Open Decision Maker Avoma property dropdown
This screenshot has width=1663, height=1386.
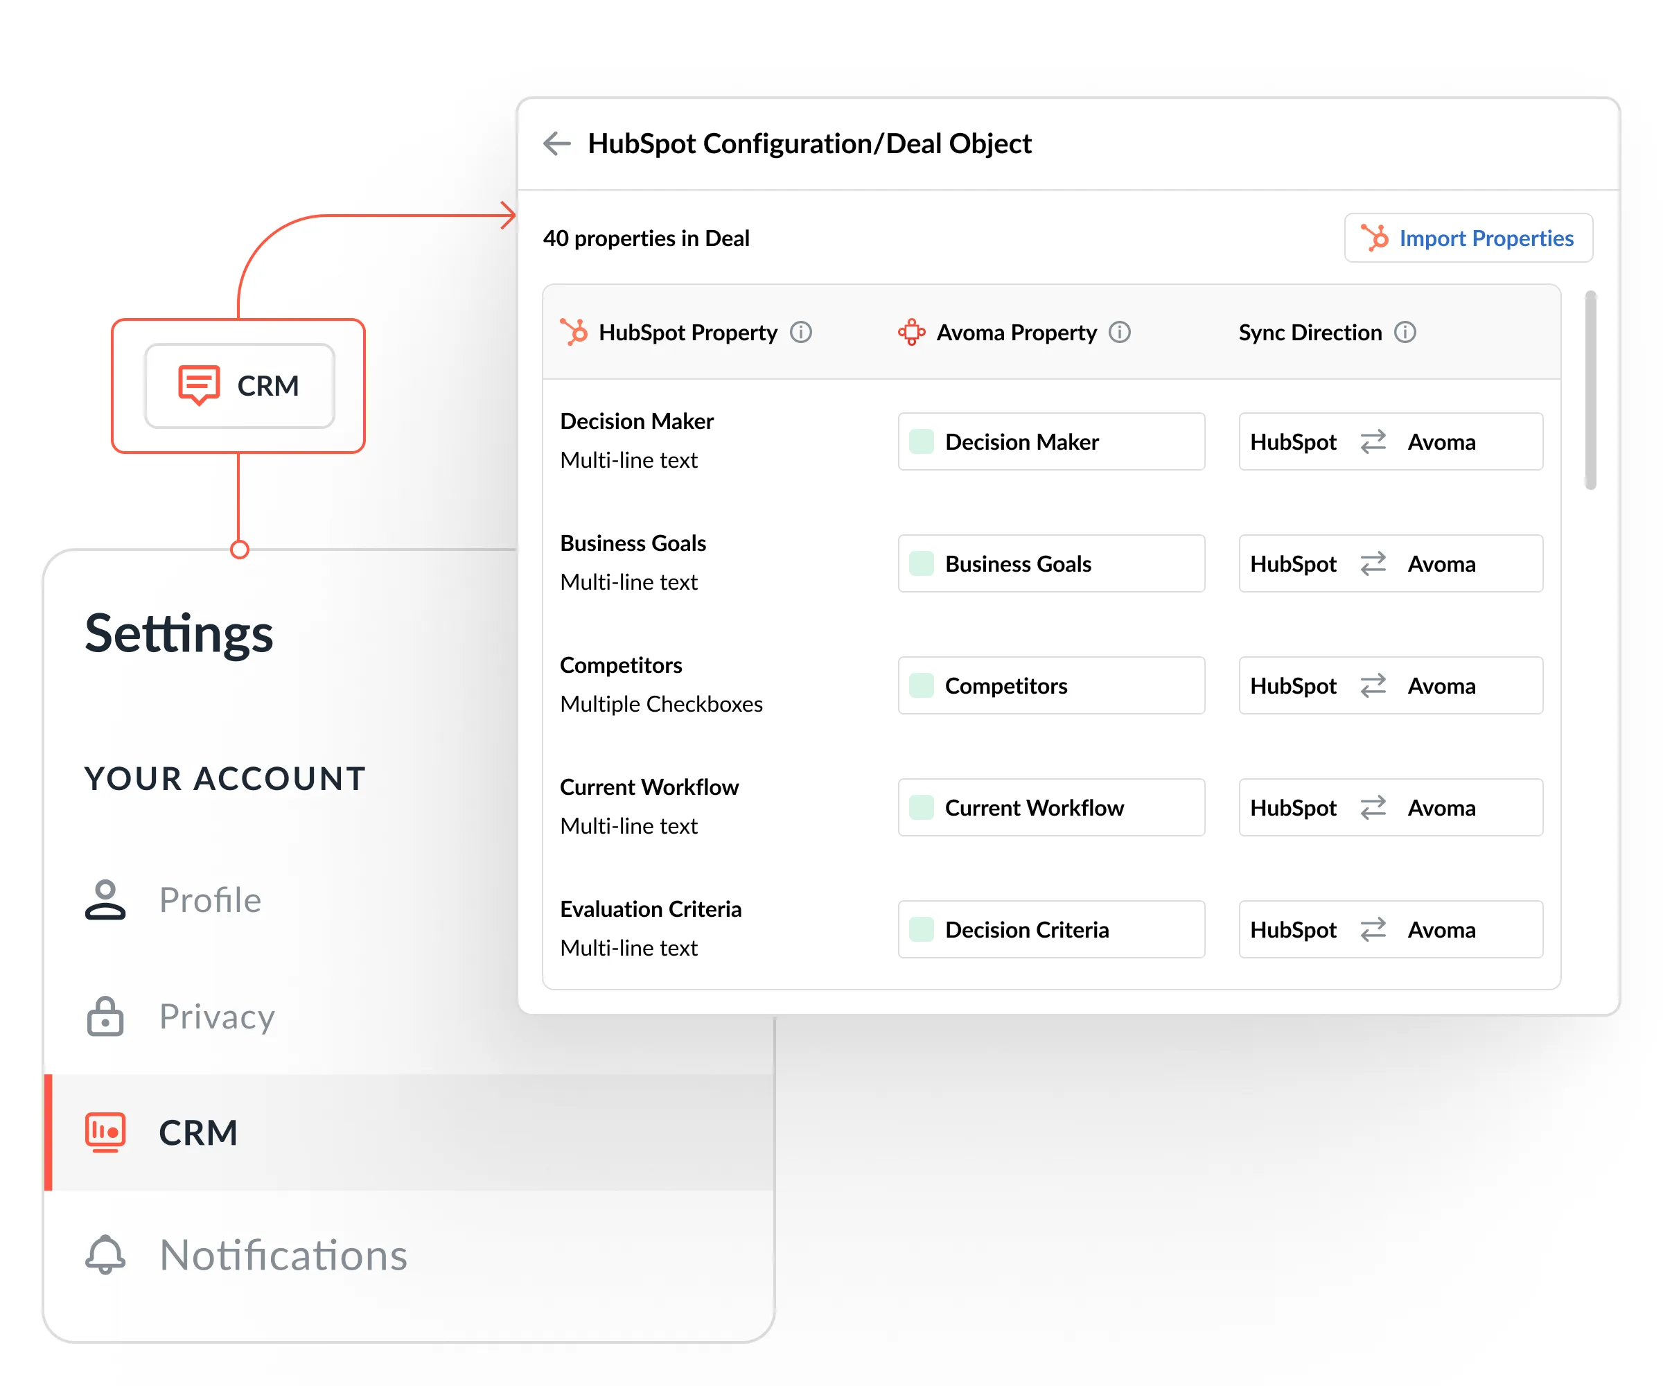coord(1051,441)
